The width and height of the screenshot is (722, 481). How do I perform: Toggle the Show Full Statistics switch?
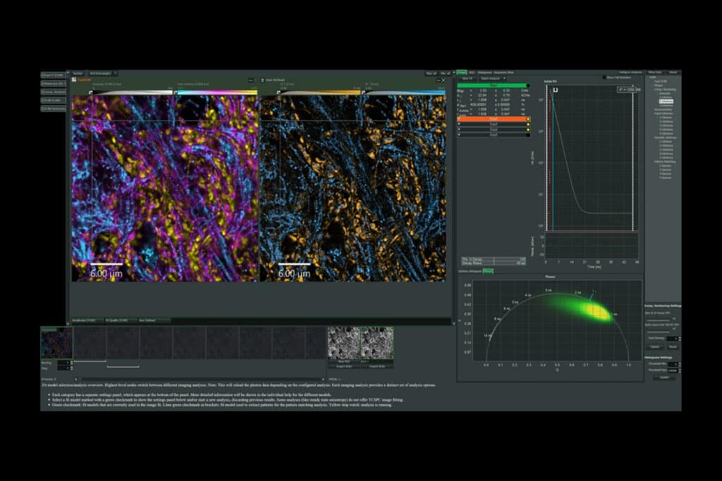click(x=604, y=76)
